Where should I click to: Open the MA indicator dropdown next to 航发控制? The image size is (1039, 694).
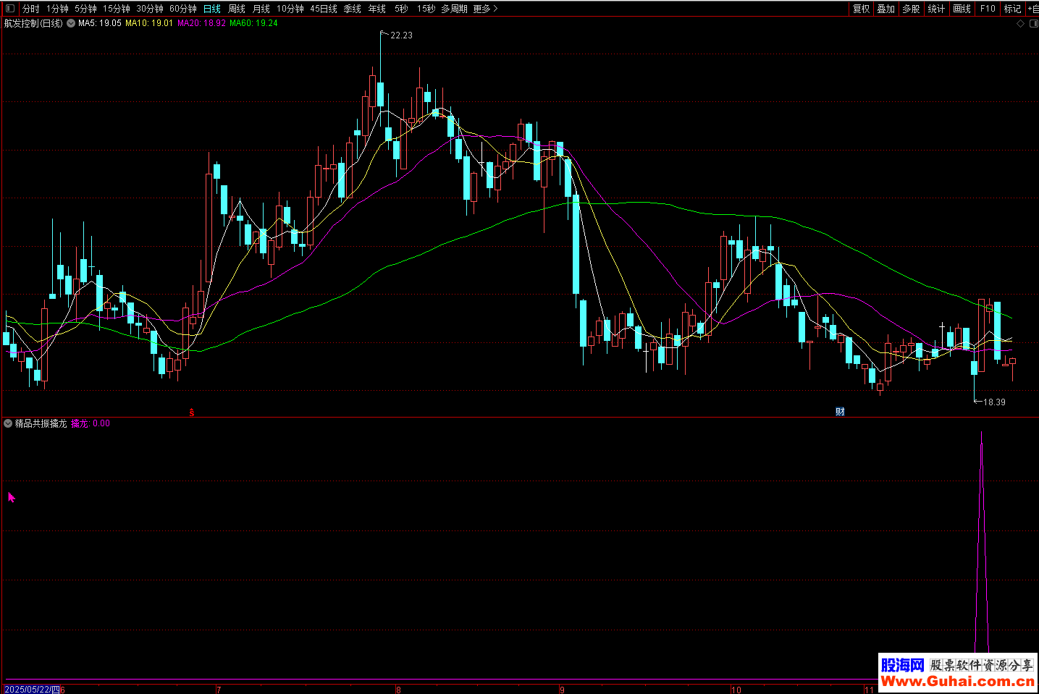point(71,23)
